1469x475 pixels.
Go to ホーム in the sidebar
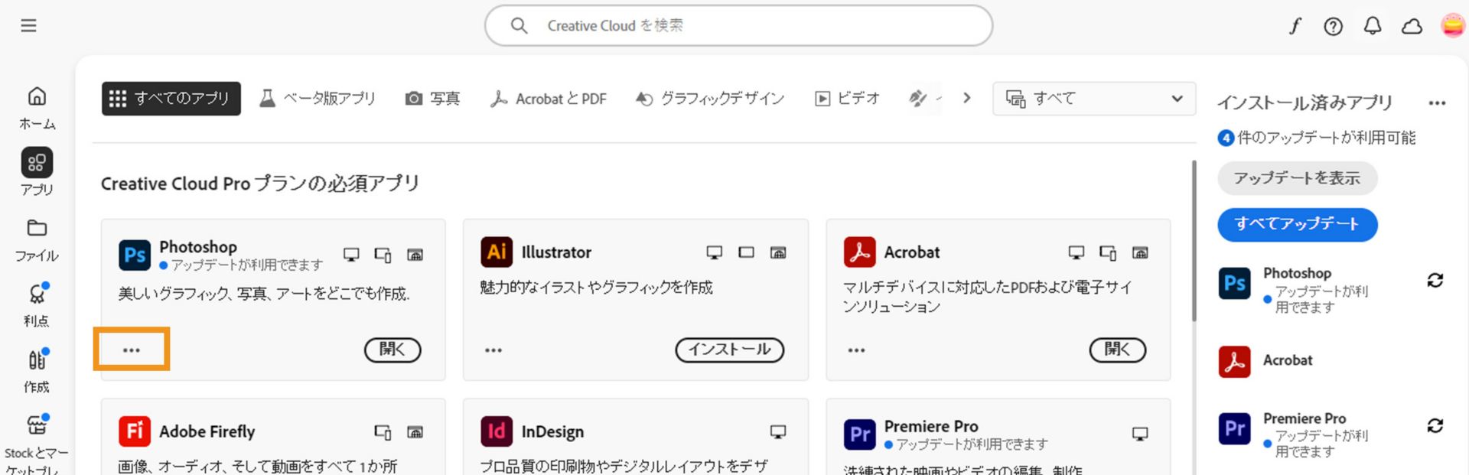[x=37, y=108]
